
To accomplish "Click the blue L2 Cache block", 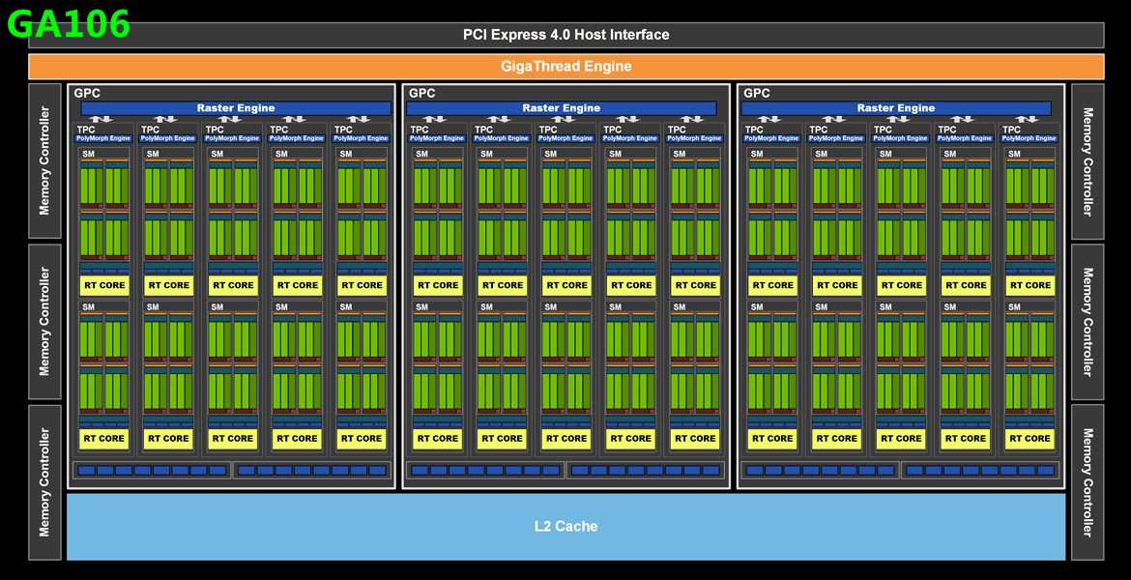I will coord(565,527).
